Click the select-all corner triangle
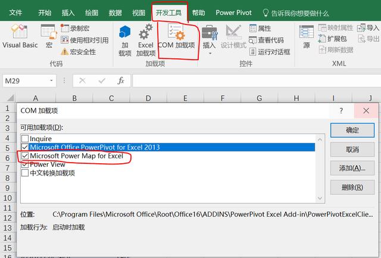381x258 pixels. pos(10,98)
